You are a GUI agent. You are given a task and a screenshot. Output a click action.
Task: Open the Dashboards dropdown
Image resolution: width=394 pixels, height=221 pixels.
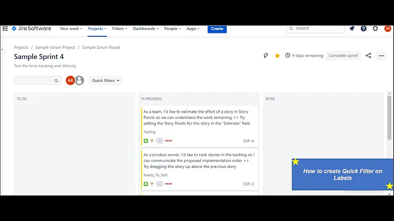tap(146, 28)
